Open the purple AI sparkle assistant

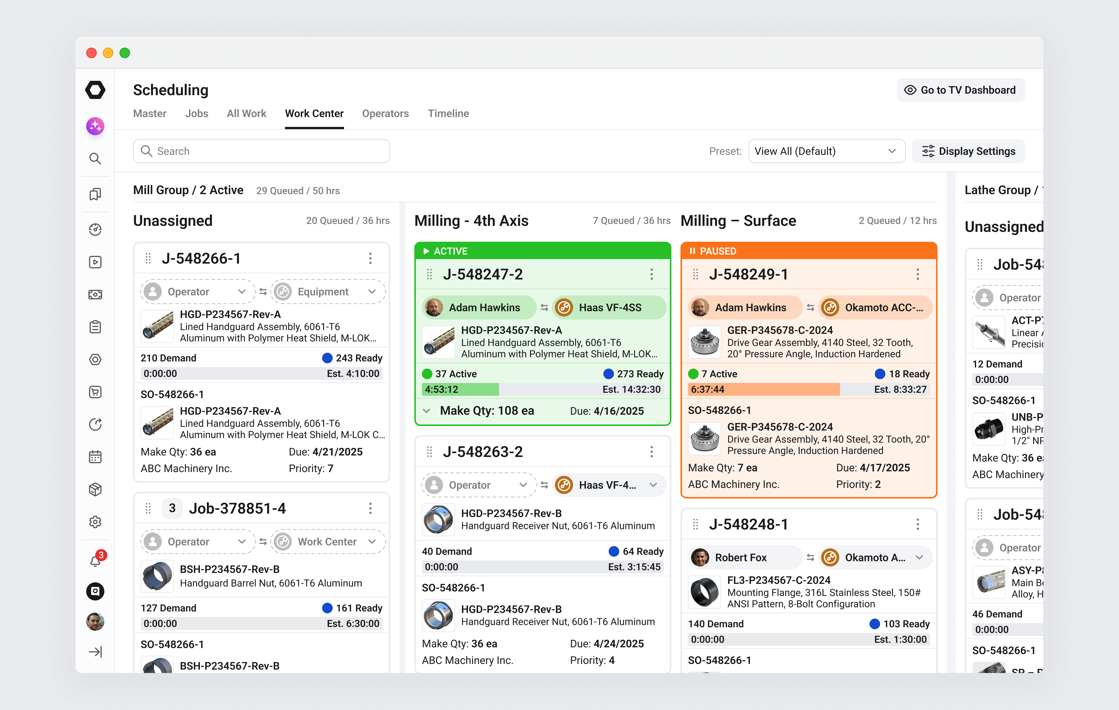pos(95,126)
